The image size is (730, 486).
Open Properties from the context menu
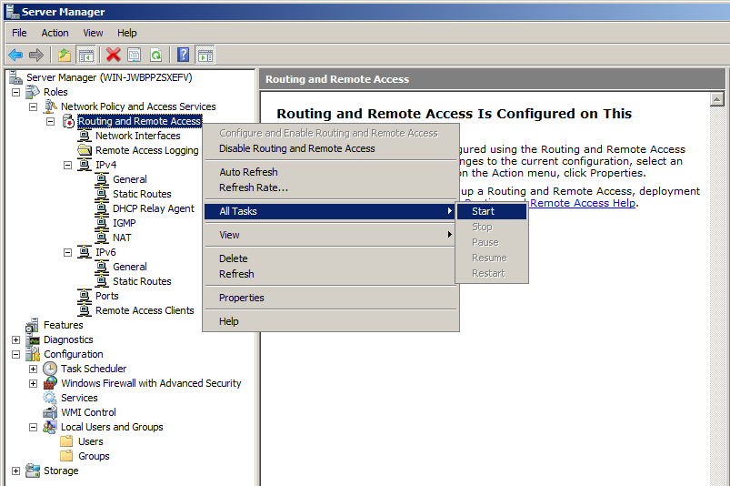332,298
